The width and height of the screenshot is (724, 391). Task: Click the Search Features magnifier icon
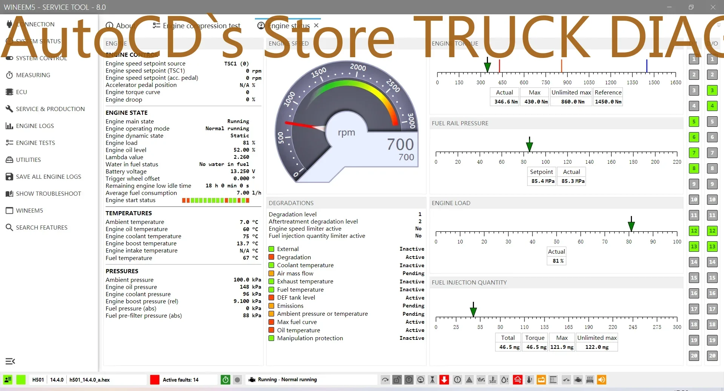click(x=9, y=227)
